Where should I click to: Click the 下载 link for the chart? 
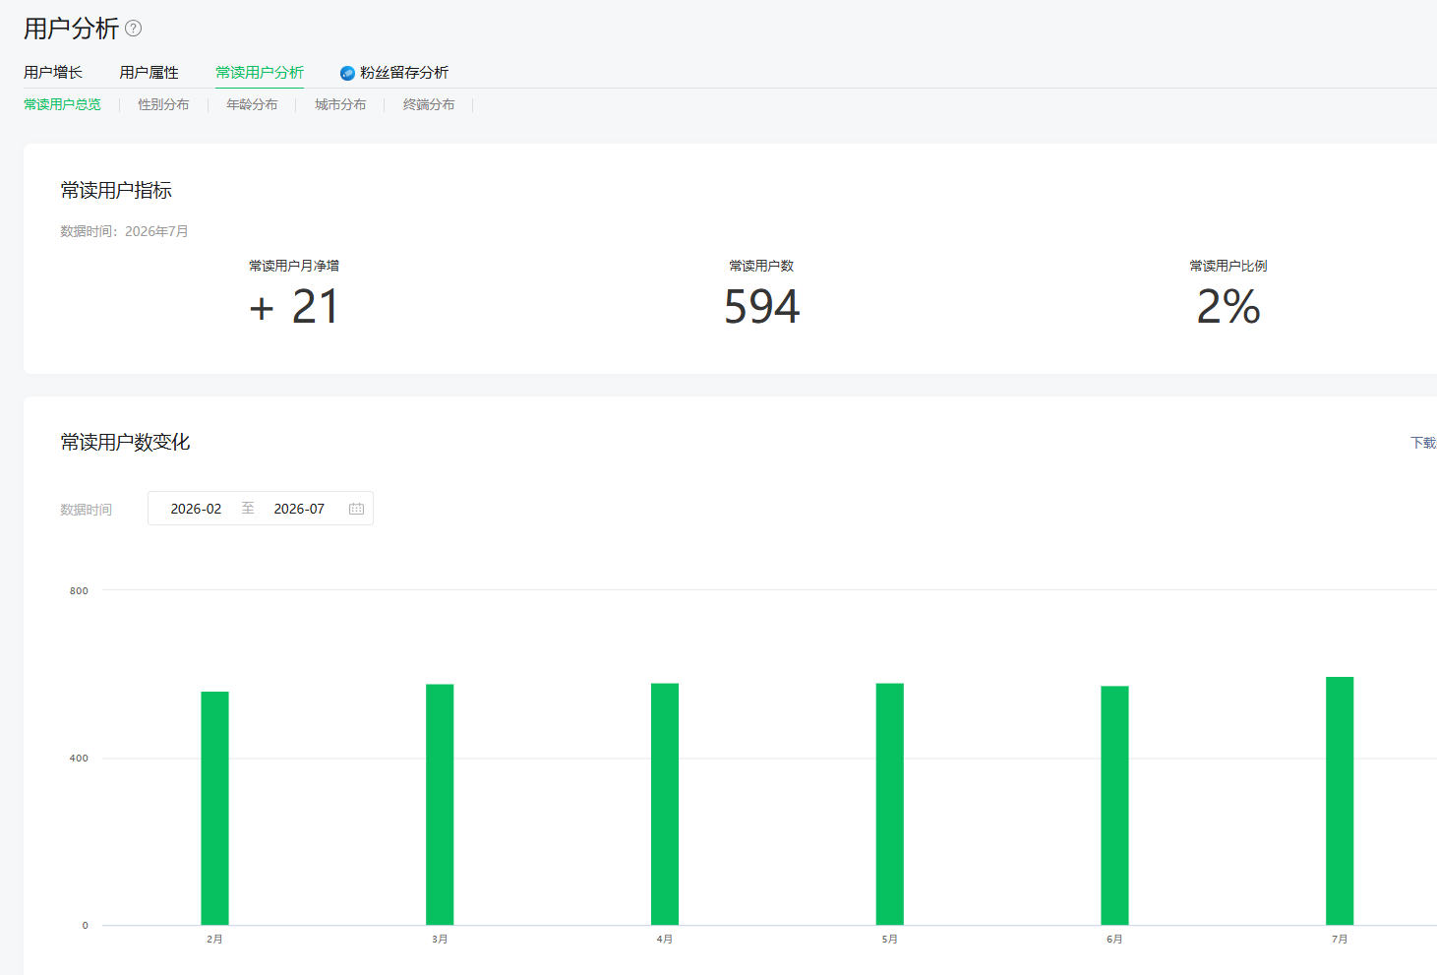point(1423,443)
